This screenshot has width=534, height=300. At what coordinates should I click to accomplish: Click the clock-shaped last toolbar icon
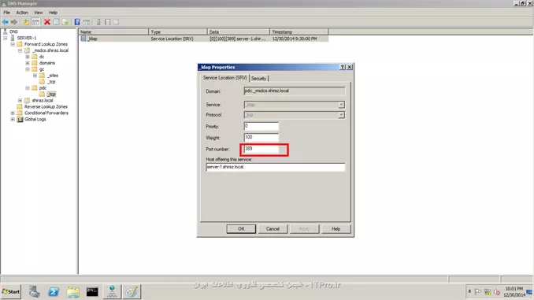coord(116,22)
